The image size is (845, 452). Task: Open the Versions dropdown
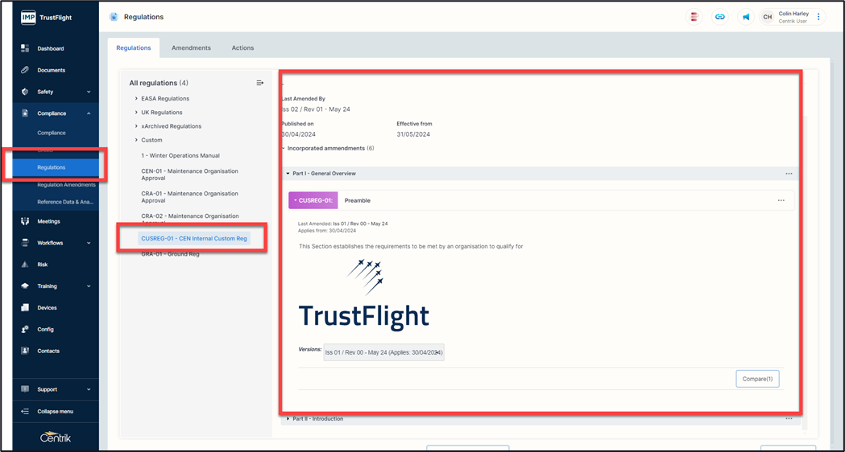pyautogui.click(x=383, y=353)
